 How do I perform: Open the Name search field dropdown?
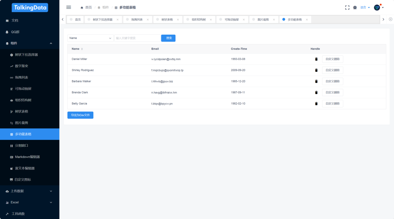click(90, 38)
